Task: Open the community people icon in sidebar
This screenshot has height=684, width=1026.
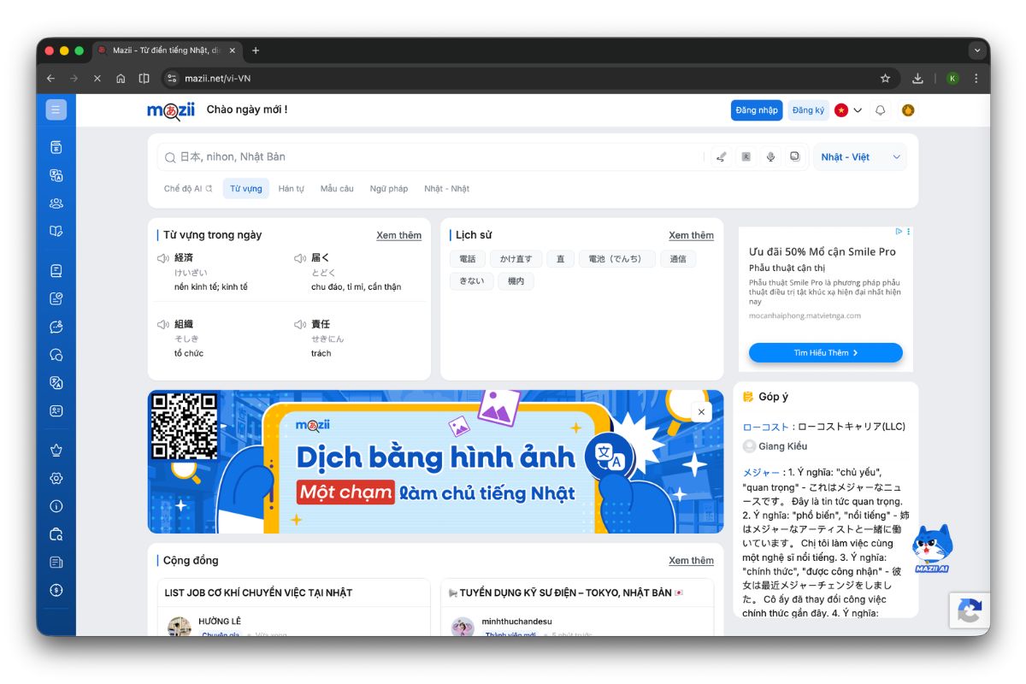Action: point(56,203)
